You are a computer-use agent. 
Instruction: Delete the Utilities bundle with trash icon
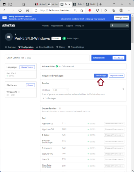click(x=123, y=89)
